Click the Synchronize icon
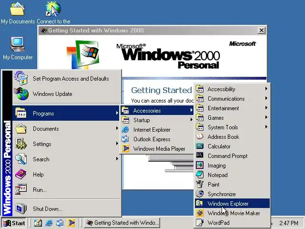This screenshot has height=229, width=305. [200, 194]
